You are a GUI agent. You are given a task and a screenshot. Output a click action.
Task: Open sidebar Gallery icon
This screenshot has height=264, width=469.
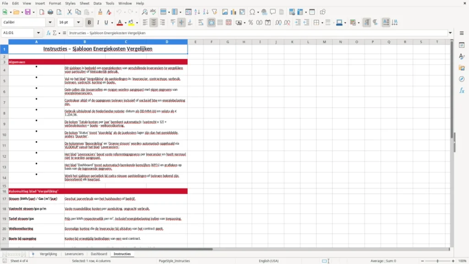click(x=462, y=68)
